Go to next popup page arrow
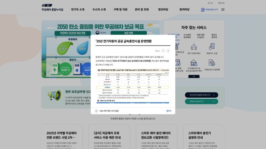 coord(168,51)
